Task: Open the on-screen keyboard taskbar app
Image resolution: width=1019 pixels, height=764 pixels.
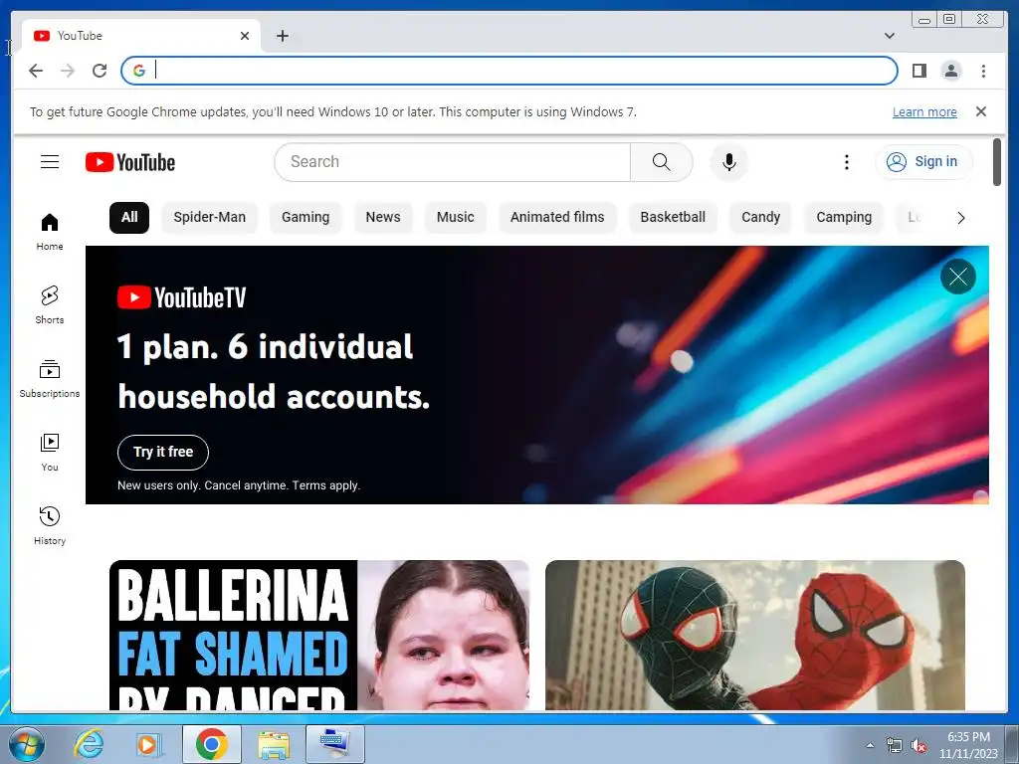Action: point(335,744)
